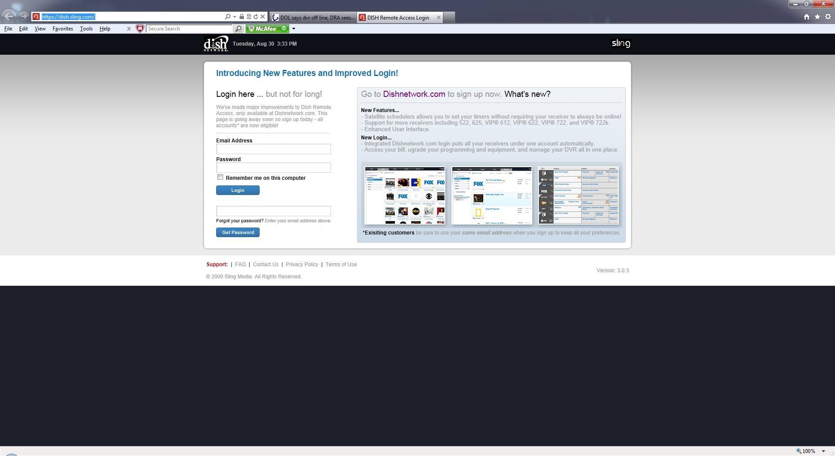The width and height of the screenshot is (835, 456).
Task: Open the Tools menu
Action: point(86,29)
